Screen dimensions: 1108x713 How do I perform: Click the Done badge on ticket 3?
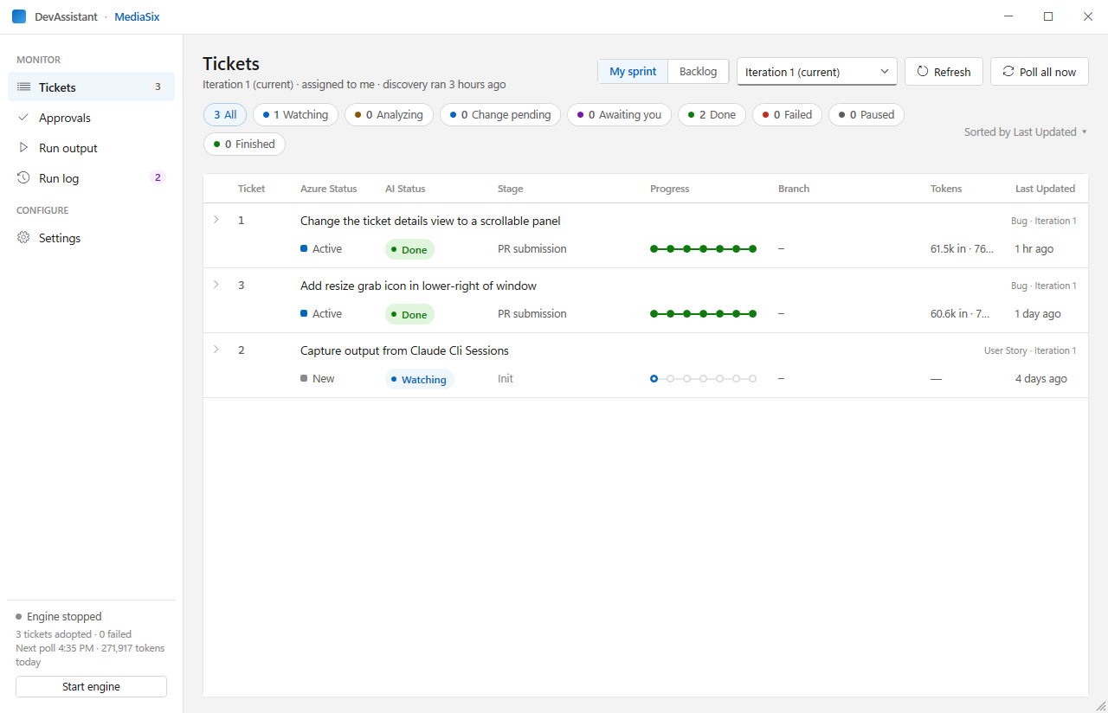click(409, 314)
